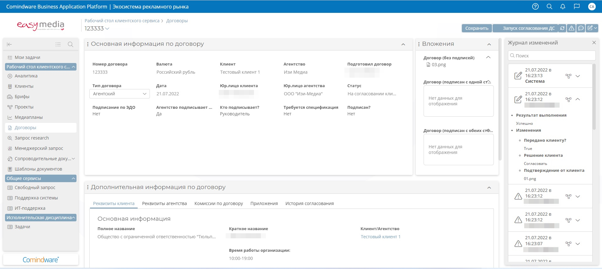Click Запуск согласования ДС button
Screen dimensions: 602x269
(x=525, y=28)
